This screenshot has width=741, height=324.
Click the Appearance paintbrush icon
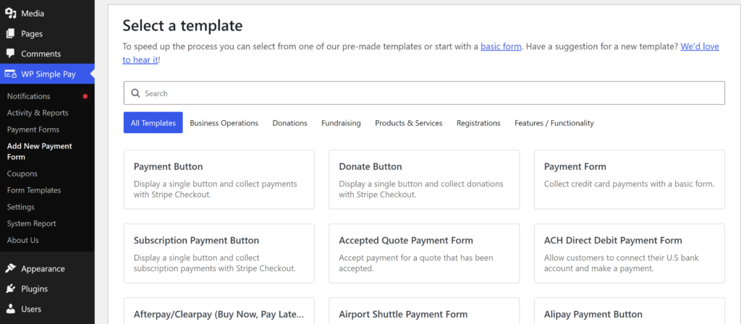coord(10,269)
